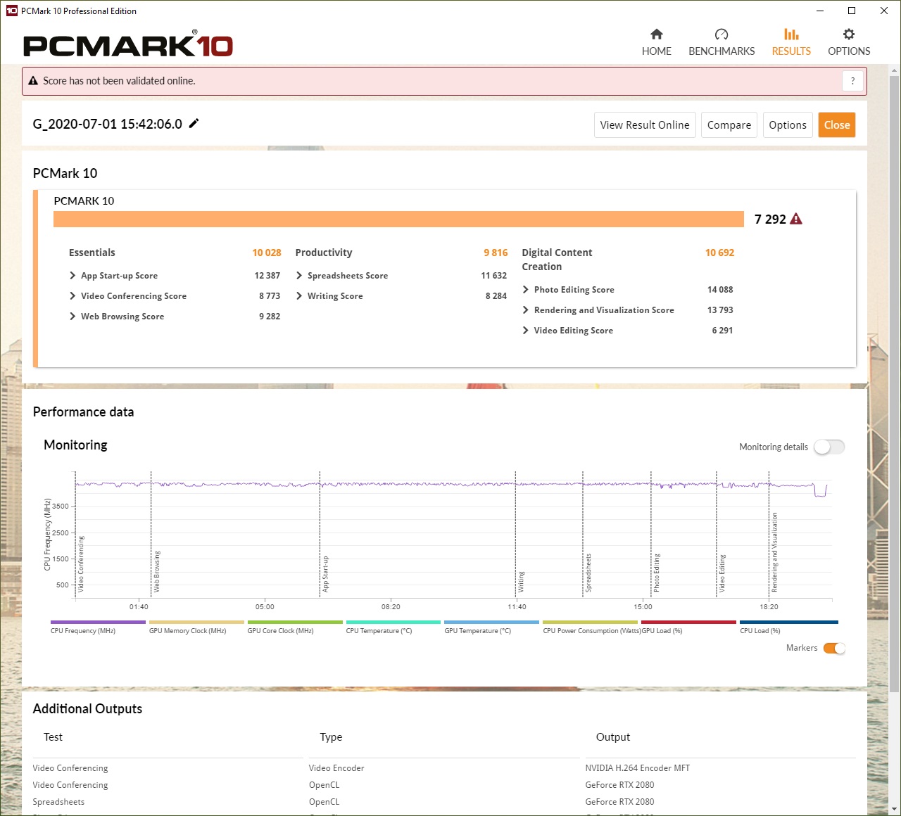Viewport: 901px width, 816px height.
Task: Go to the Home icon
Action: tap(656, 34)
